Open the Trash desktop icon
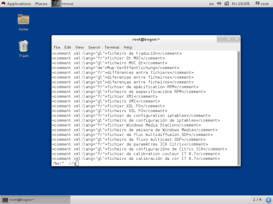 23,46
